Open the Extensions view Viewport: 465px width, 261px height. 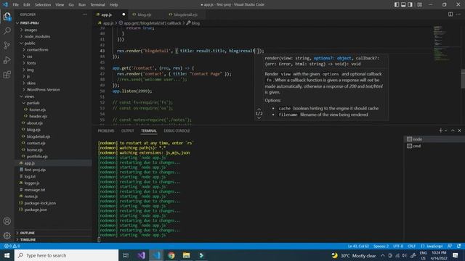point(7,74)
